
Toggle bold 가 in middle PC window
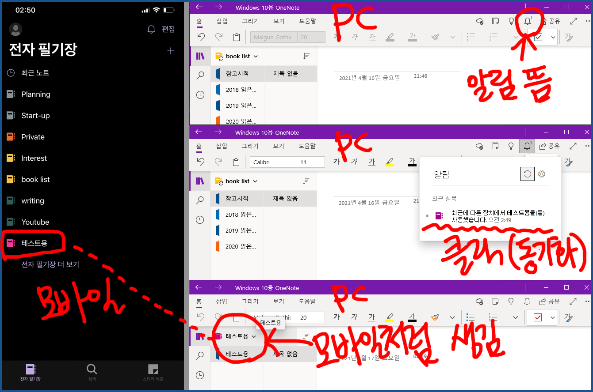tap(337, 162)
